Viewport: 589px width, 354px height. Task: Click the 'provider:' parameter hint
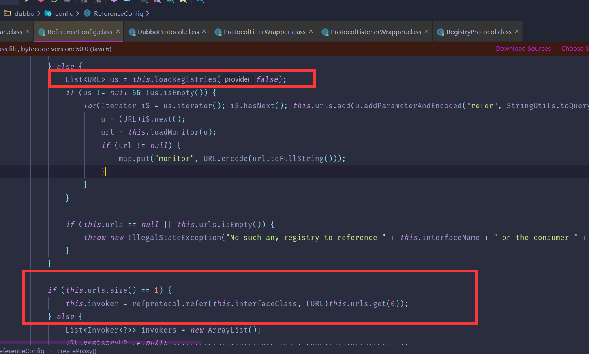[x=238, y=79]
